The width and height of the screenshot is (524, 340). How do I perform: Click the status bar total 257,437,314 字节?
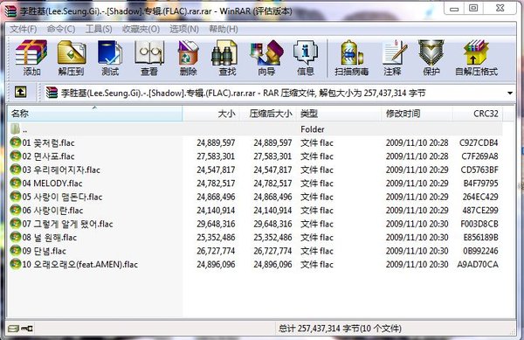(340, 329)
